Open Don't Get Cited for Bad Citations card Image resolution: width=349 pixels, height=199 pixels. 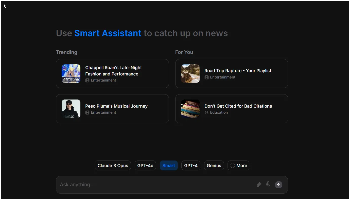232,109
